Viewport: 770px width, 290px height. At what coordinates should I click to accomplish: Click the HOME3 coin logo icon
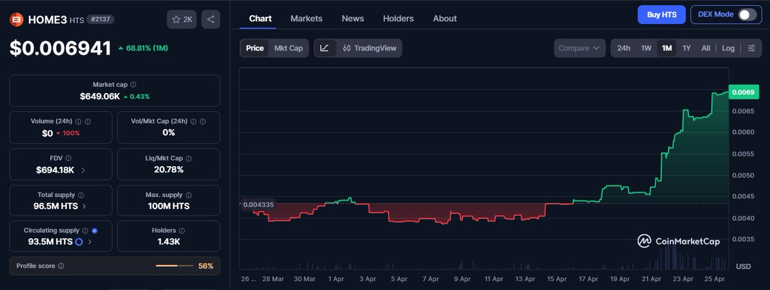17,20
